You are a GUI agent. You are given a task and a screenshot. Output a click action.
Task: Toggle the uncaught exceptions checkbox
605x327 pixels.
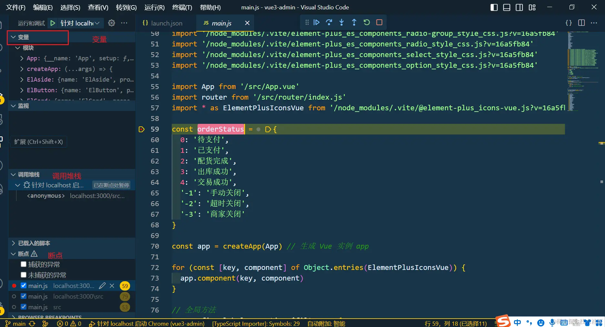[24, 275]
